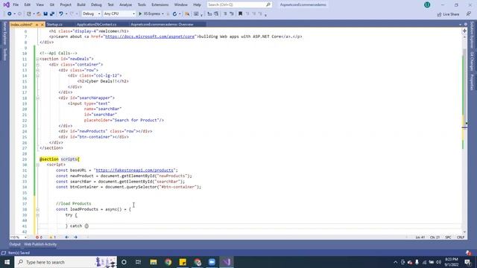Open Zoom from the Windows taskbar
The image size is (477, 268).
(x=212, y=262)
